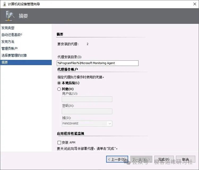This screenshot has height=170, width=199.
Task: Go to the 管理员帐户 step
Action: (10, 48)
